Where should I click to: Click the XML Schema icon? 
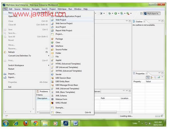click(52, 96)
